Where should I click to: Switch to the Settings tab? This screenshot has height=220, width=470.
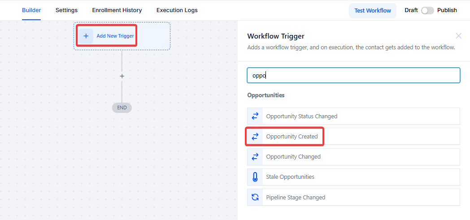pos(66,10)
